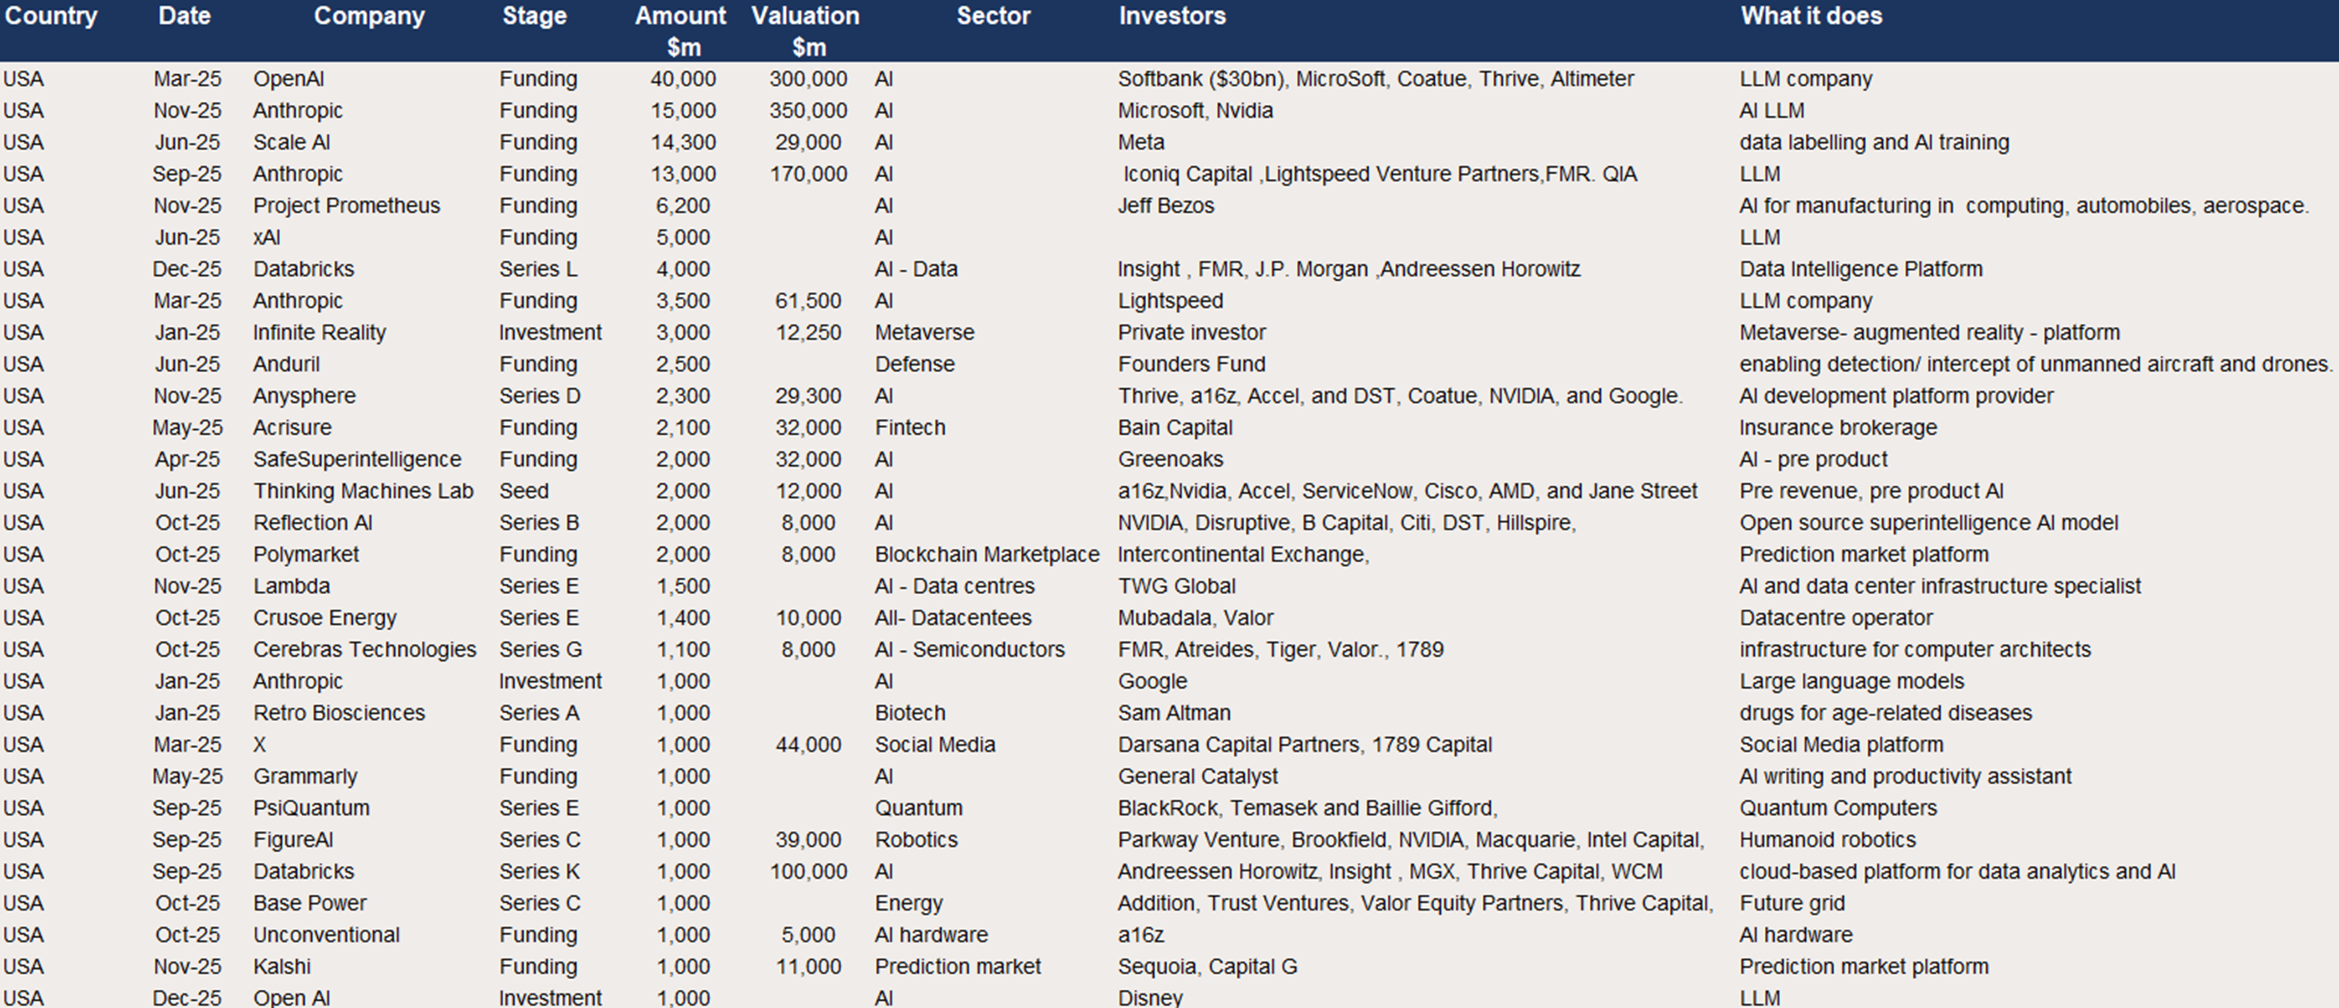2339x1008 pixels.
Task: Click the Social Media sector cell
Action: (935, 745)
